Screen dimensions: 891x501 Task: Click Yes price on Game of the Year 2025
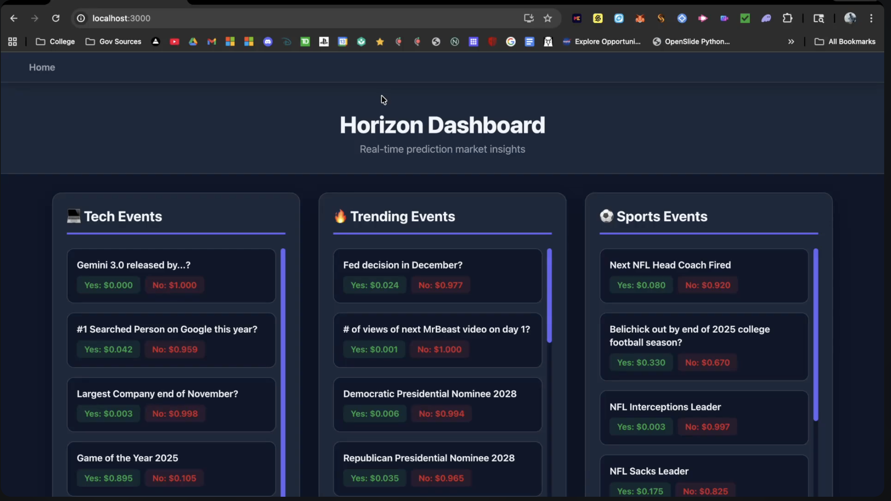108,478
